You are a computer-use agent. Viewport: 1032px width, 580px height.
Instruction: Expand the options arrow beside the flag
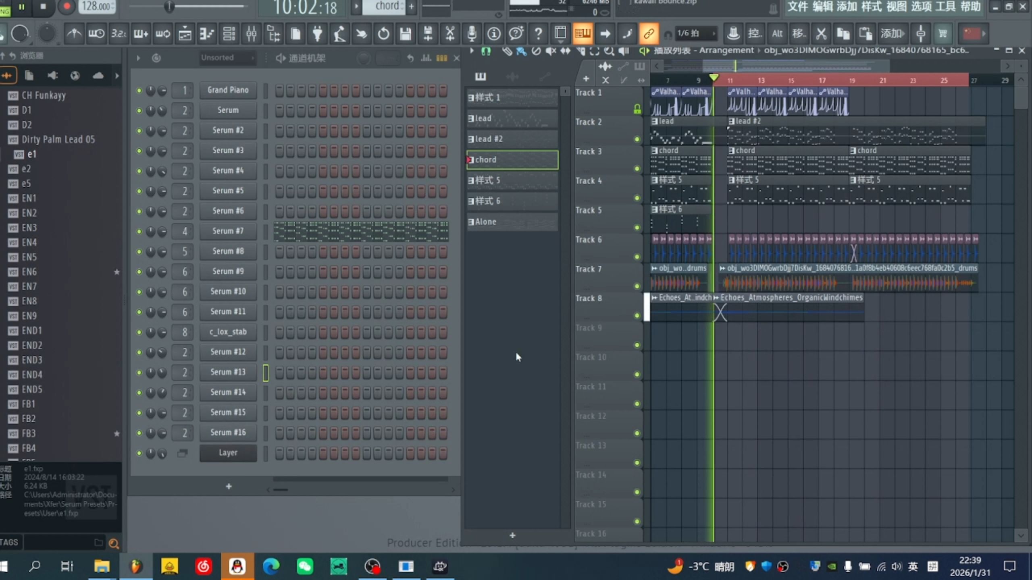click(x=984, y=34)
